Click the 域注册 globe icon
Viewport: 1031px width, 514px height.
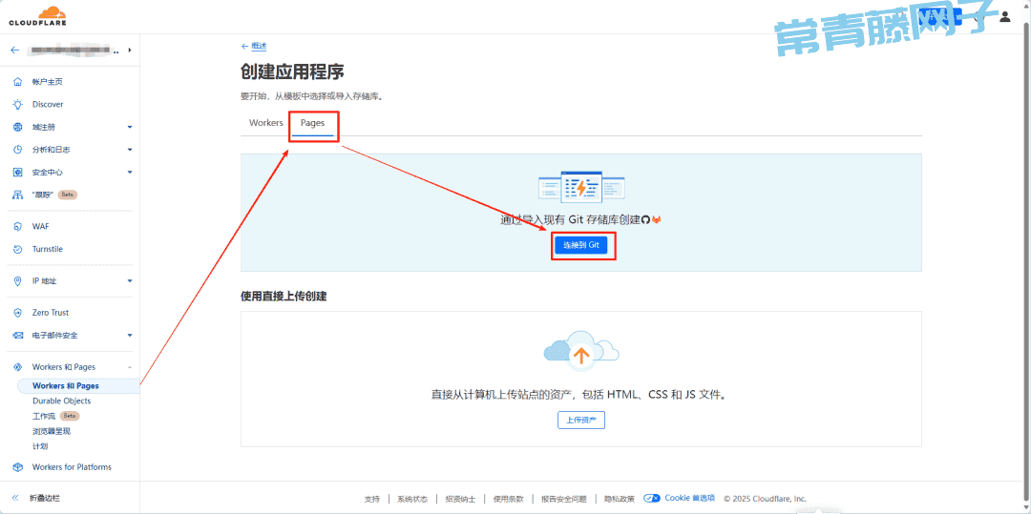pos(18,128)
